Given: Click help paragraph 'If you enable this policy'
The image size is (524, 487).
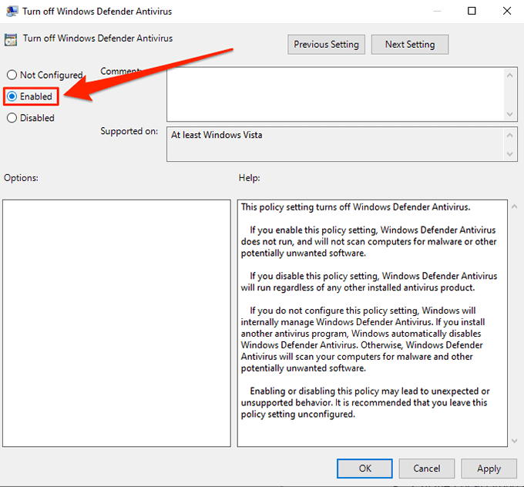Looking at the screenshot, I should (x=368, y=242).
